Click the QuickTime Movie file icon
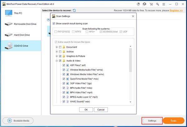The width and height of the screenshot is (187, 127). [68, 79]
